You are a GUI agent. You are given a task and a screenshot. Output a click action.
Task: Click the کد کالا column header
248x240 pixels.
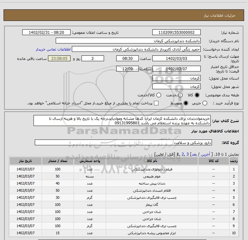(x=214, y=161)
